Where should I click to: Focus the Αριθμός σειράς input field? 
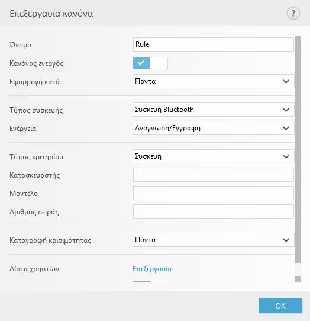214,211
